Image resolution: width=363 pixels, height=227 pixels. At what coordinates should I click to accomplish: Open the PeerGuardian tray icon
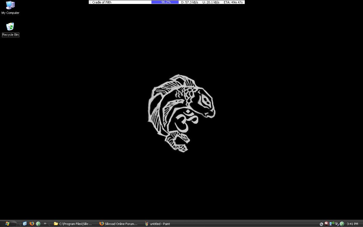tap(326, 224)
